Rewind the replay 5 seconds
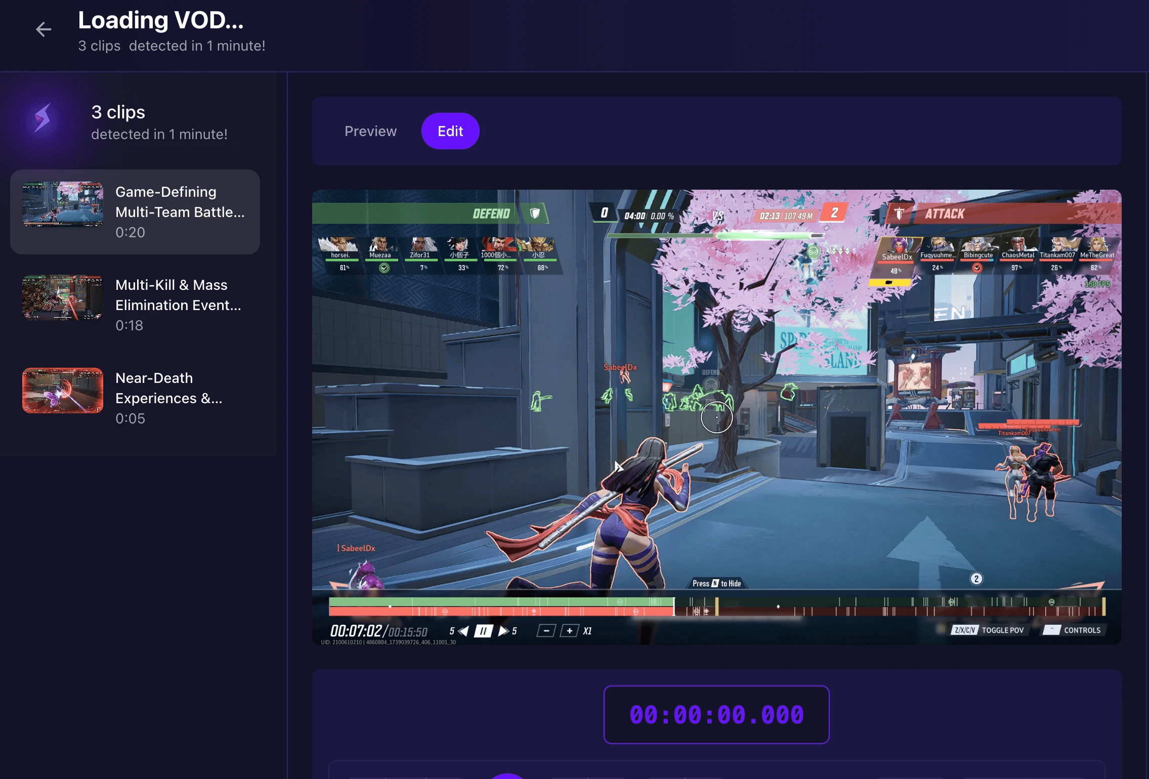The image size is (1149, 779). (459, 631)
